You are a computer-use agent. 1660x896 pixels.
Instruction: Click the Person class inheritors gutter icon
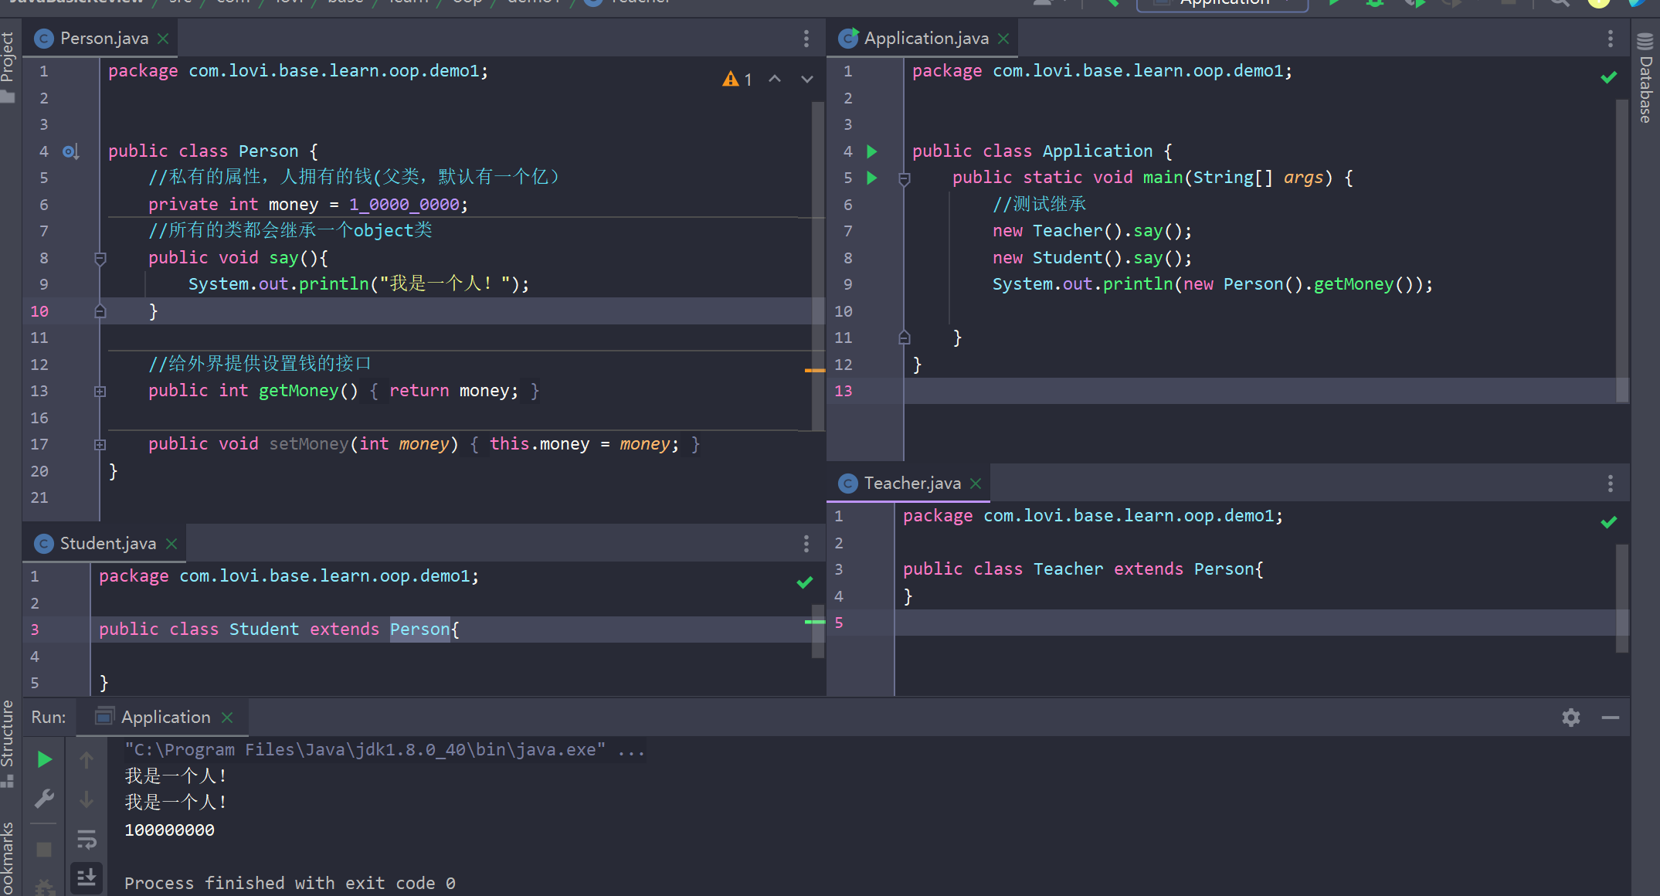pos(70,151)
